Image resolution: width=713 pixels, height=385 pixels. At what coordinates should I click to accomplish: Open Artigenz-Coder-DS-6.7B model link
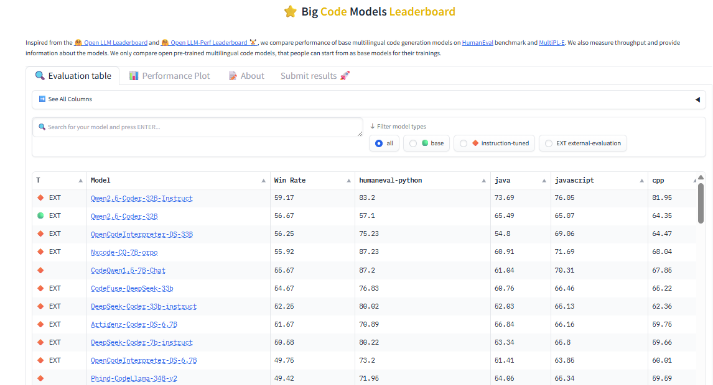coord(134,324)
